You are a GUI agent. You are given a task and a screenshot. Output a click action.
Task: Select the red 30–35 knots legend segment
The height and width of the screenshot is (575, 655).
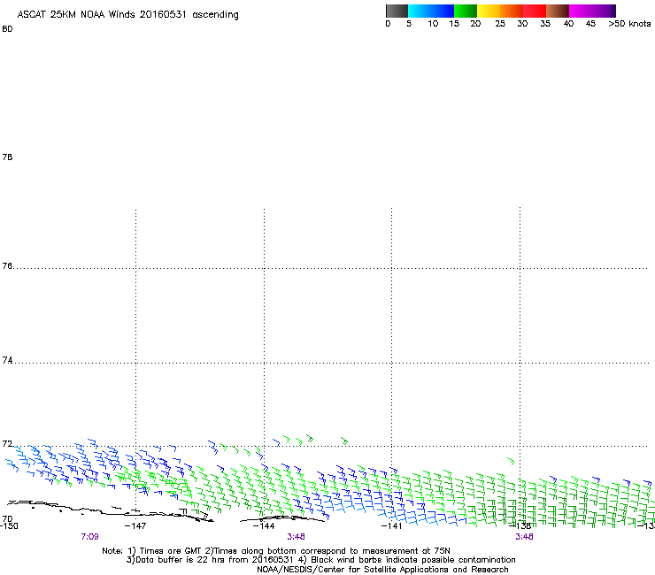point(535,11)
